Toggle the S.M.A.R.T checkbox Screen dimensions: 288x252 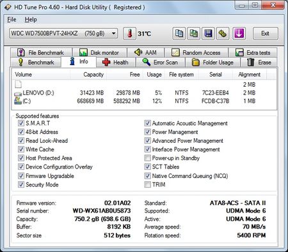21,123
